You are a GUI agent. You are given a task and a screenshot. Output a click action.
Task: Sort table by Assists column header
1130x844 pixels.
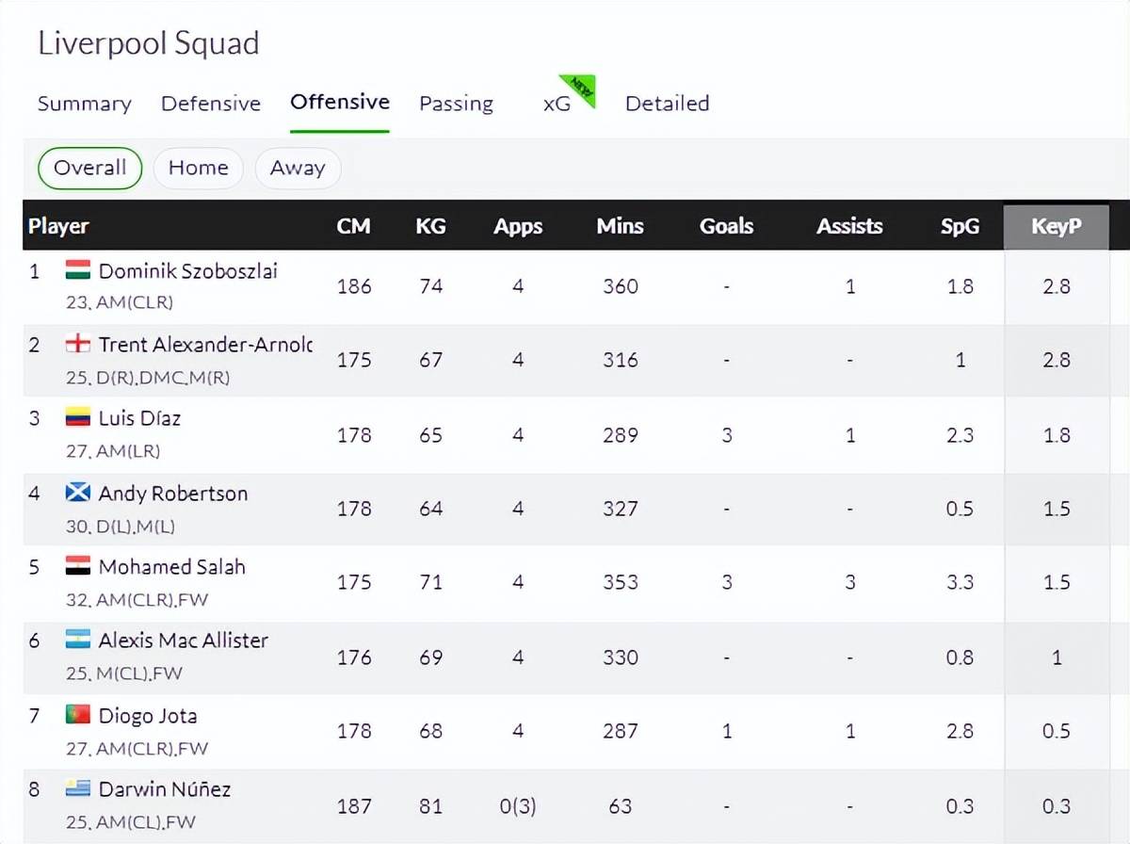click(849, 226)
